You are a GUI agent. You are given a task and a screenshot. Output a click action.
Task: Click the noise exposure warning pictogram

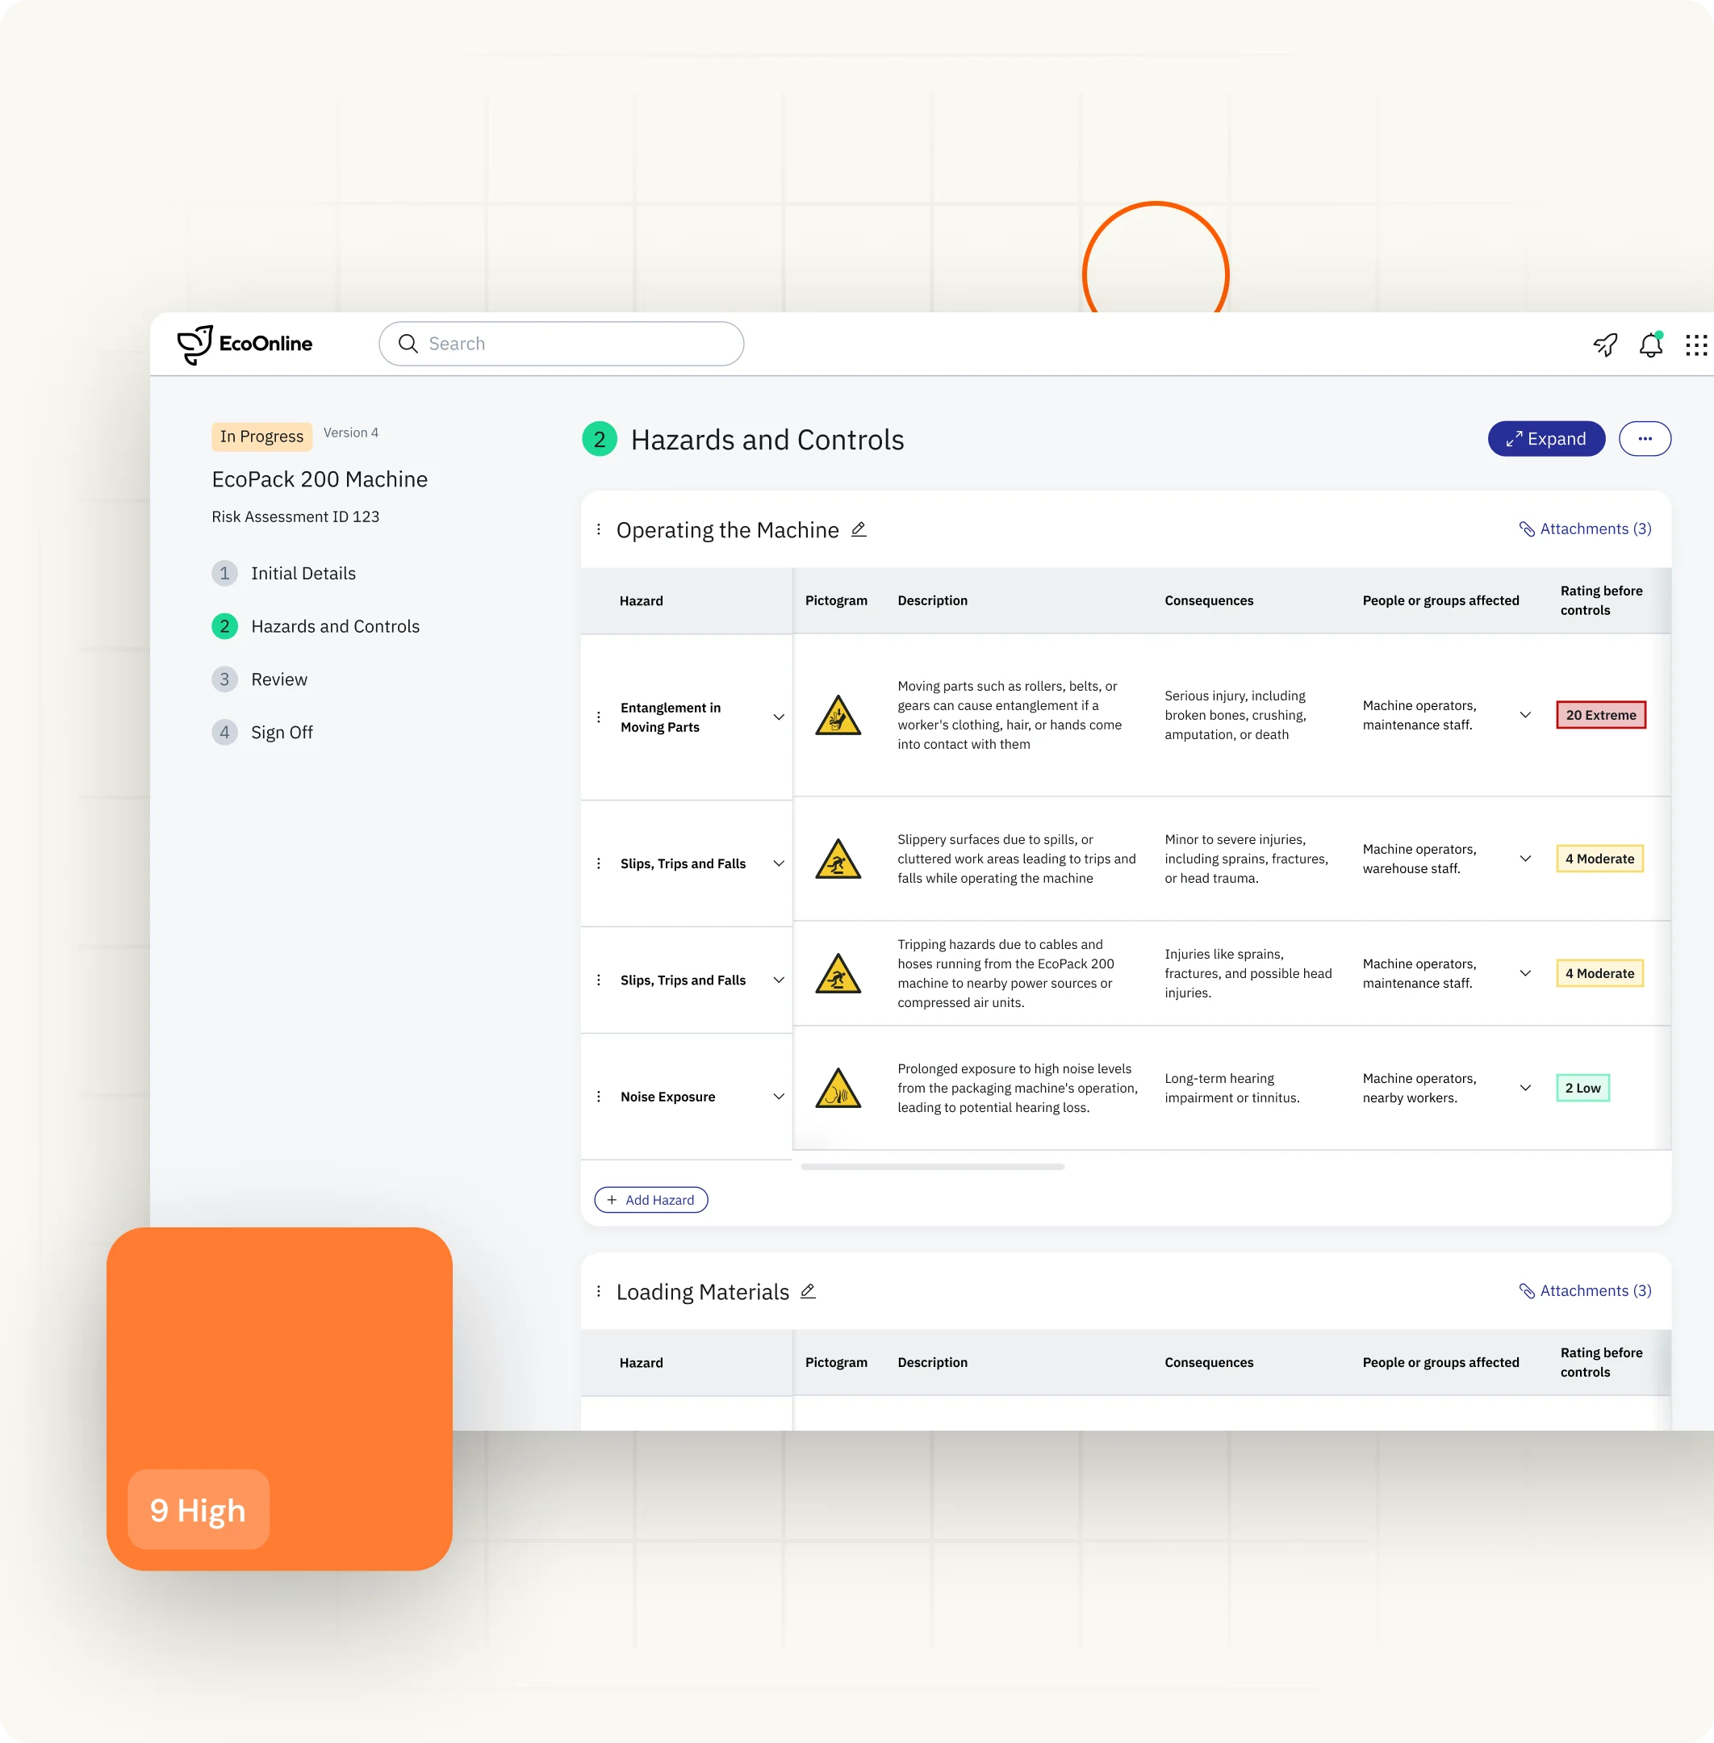pos(837,1089)
